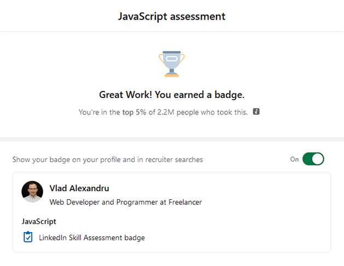Click the clipboard checkmark badge icon
This screenshot has height=266, width=344.
pyautogui.click(x=28, y=237)
